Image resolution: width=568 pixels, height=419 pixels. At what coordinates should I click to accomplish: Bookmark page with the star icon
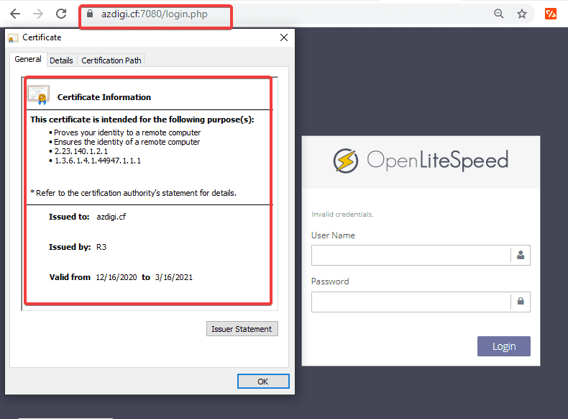(522, 14)
